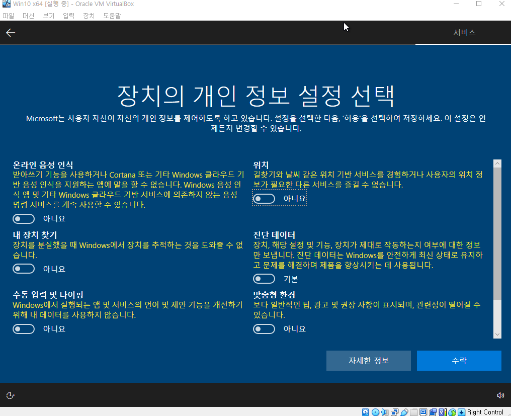This screenshot has width=511, height=416.
Task: Click VirtualBox optical disc status icon
Action: 375,412
